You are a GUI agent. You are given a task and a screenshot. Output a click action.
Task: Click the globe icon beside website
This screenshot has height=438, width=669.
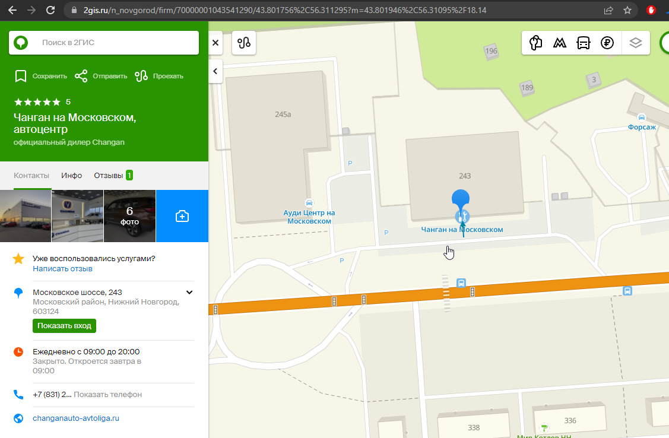point(18,418)
